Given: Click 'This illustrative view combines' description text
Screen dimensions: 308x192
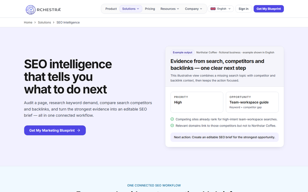Looking at the screenshot, I should (223, 78).
